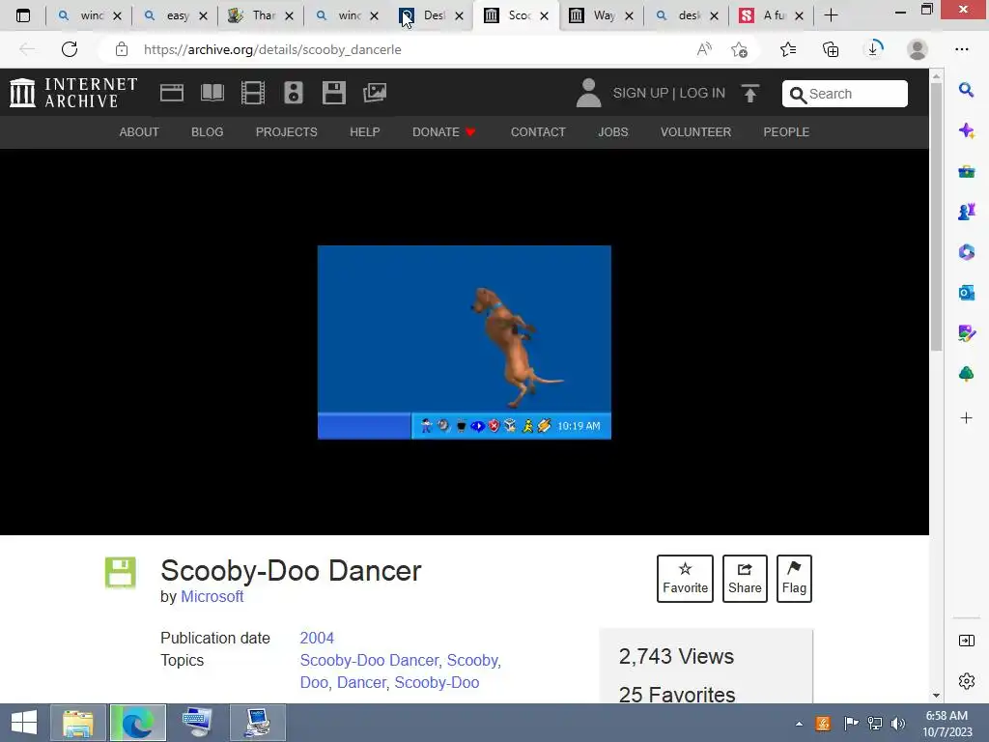Click the Internet Archive logo
The width and height of the screenshot is (989, 742).
[73, 93]
